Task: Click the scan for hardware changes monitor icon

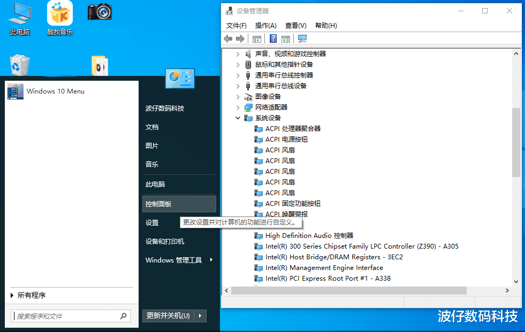Action: coord(302,39)
